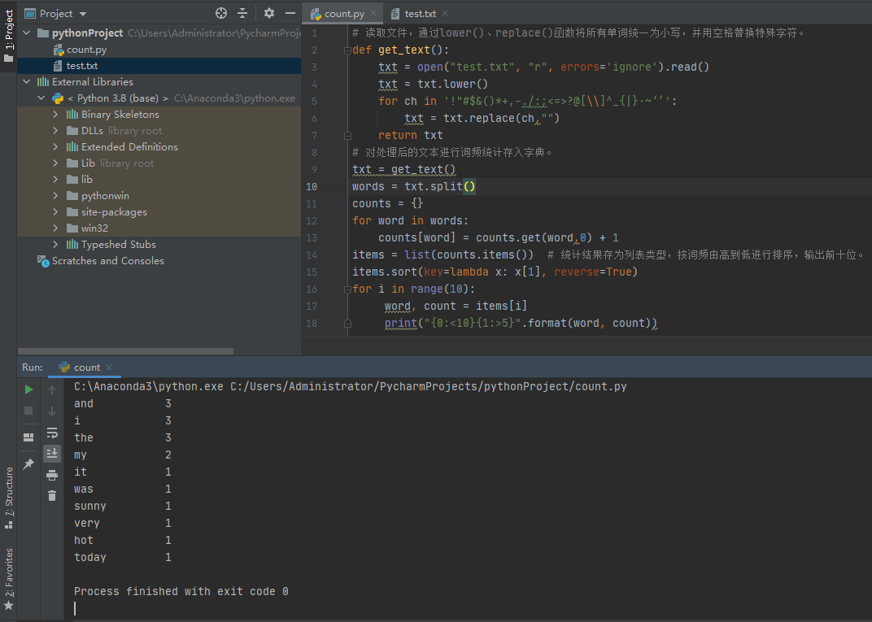Click the python.exe command line in console

pyautogui.click(x=351, y=387)
